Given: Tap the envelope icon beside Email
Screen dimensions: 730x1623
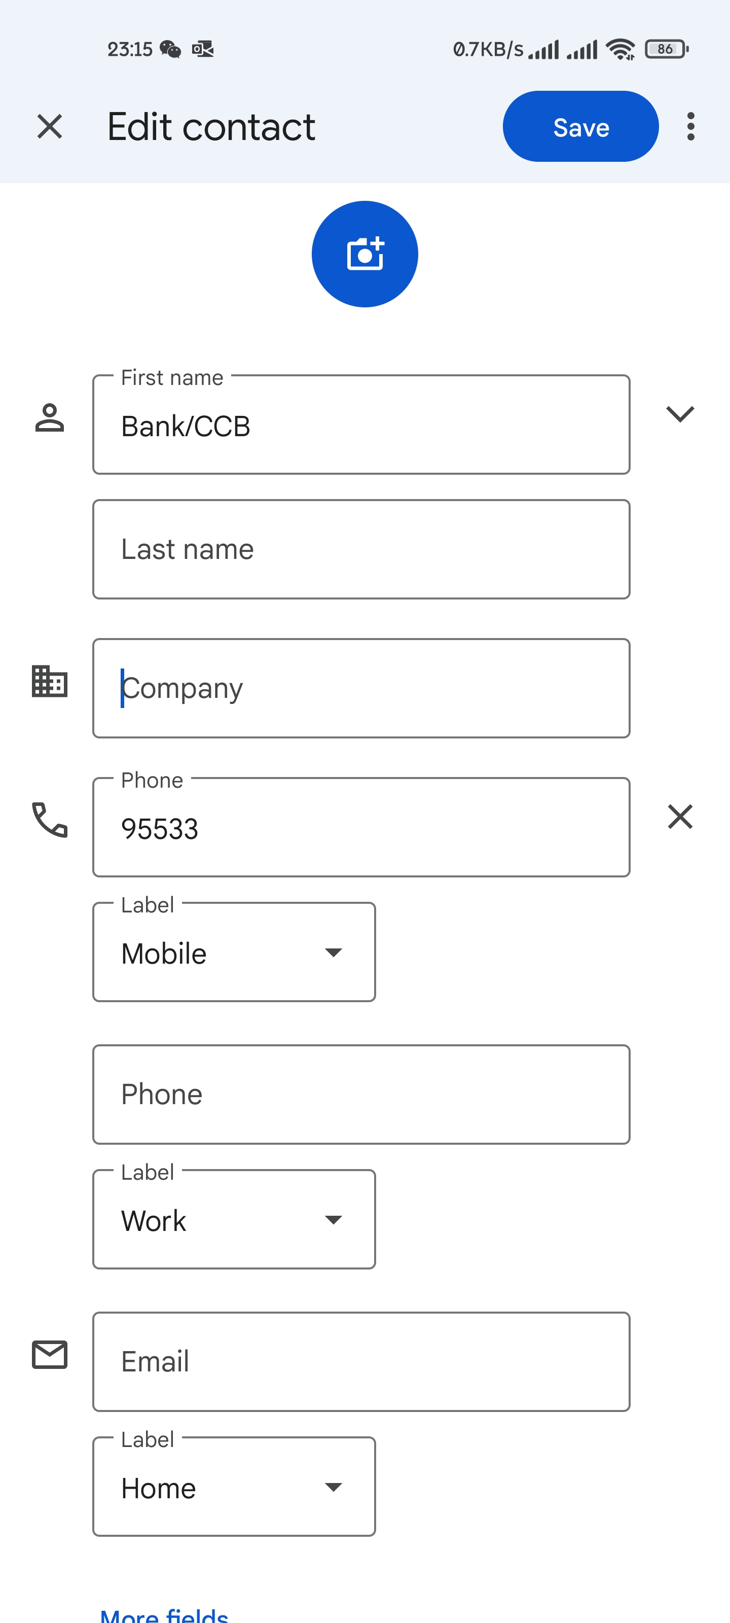Looking at the screenshot, I should (50, 1355).
